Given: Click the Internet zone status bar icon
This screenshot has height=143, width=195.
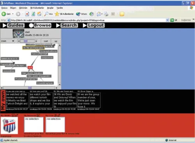Looking at the screenshot, I should (167, 140).
